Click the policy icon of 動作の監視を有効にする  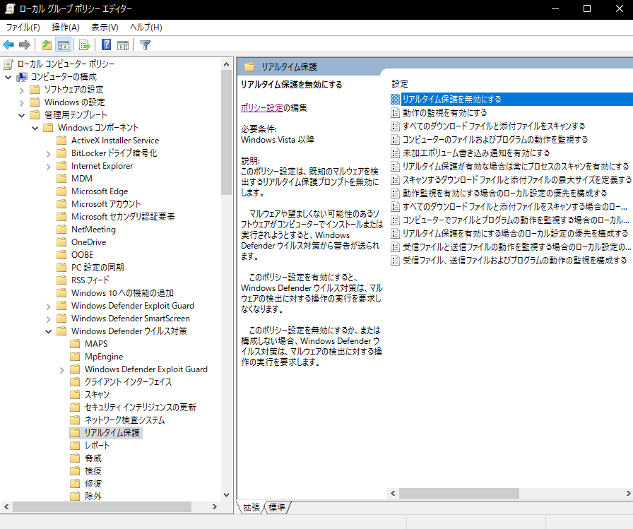tap(395, 112)
